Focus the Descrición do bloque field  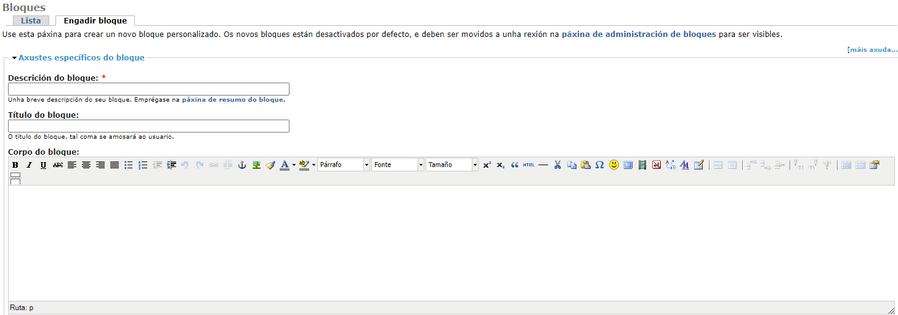(x=148, y=89)
